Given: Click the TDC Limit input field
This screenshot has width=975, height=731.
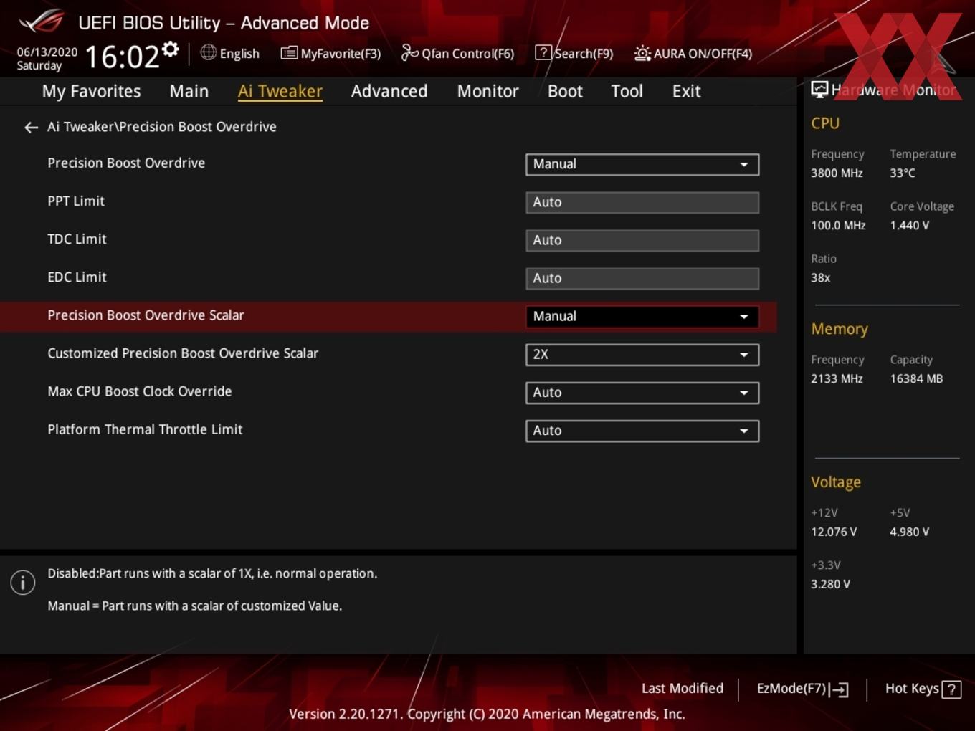Looking at the screenshot, I should tap(642, 240).
